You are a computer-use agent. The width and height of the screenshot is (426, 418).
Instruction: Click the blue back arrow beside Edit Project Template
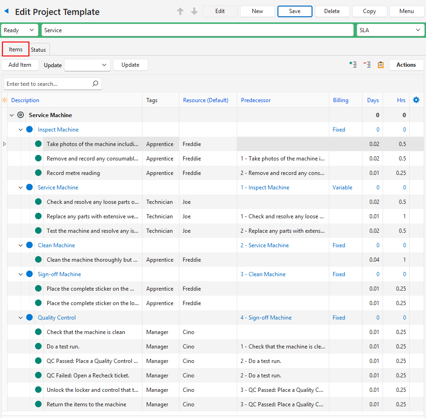click(x=7, y=11)
